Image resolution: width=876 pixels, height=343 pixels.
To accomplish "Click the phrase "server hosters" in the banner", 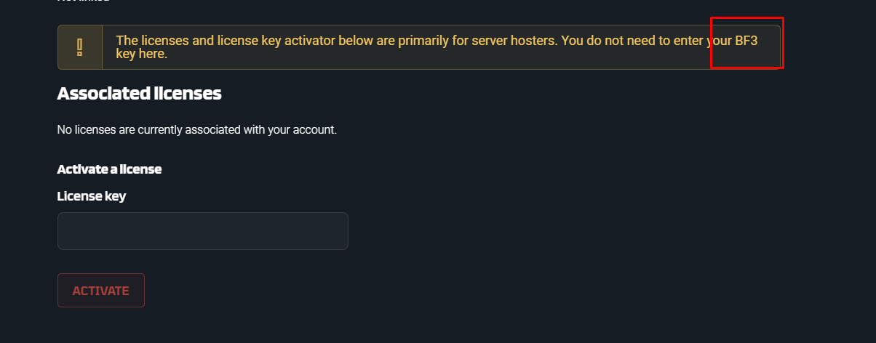I will (514, 41).
